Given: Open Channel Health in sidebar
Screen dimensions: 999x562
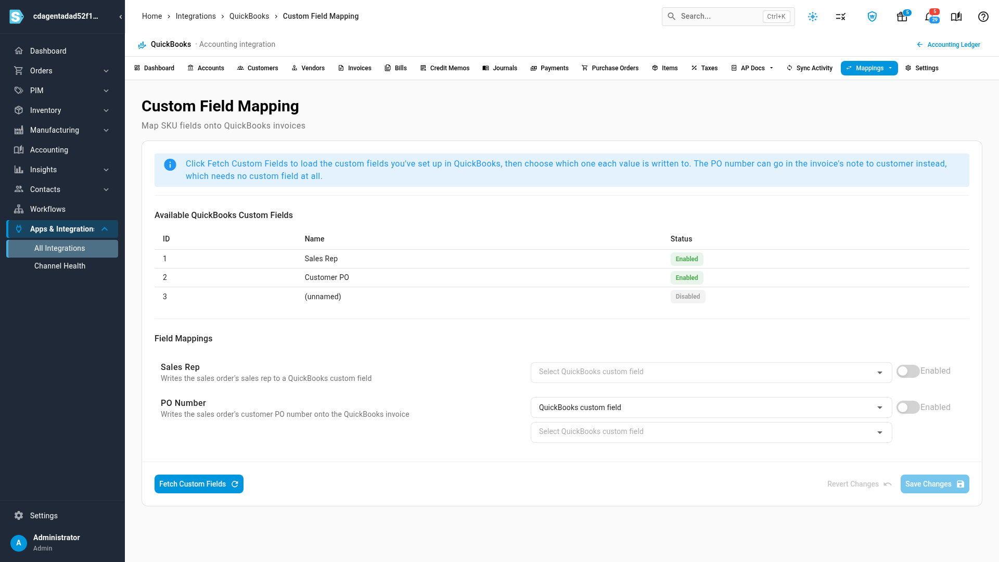Looking at the screenshot, I should 62,266.
